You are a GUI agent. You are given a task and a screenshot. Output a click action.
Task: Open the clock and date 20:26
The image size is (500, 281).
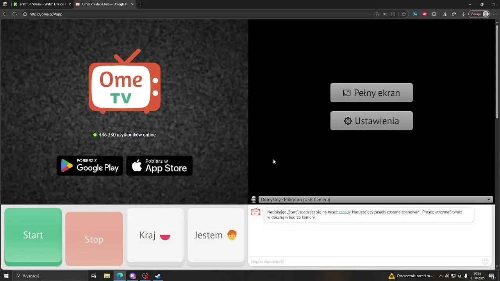click(477, 276)
